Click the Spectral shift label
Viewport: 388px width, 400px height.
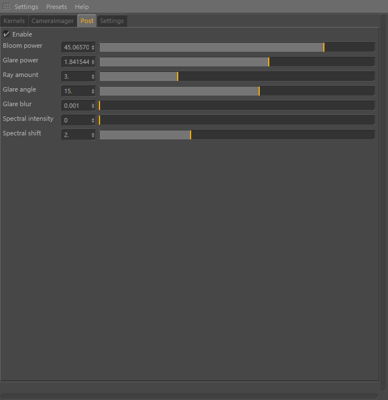pyautogui.click(x=22, y=133)
